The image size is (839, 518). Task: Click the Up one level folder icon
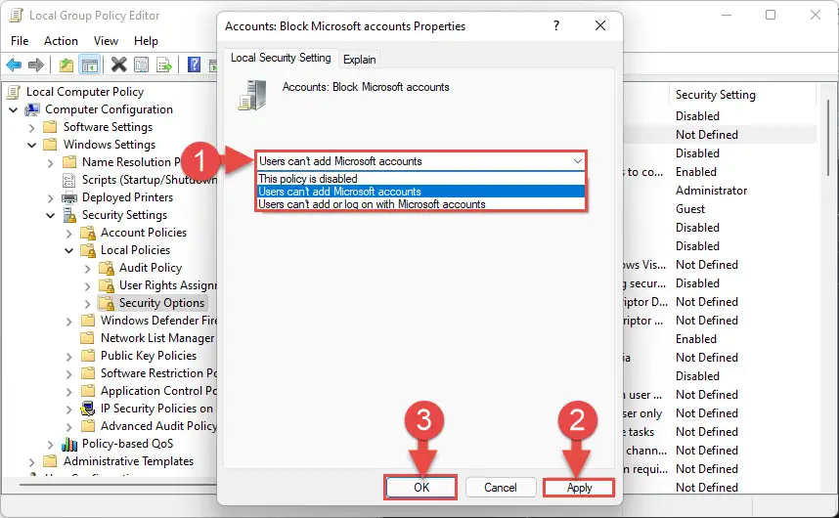click(x=66, y=65)
